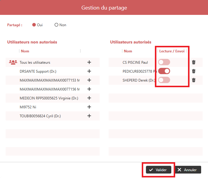Select the Non radio button
The image size is (208, 178).
(x=56, y=25)
